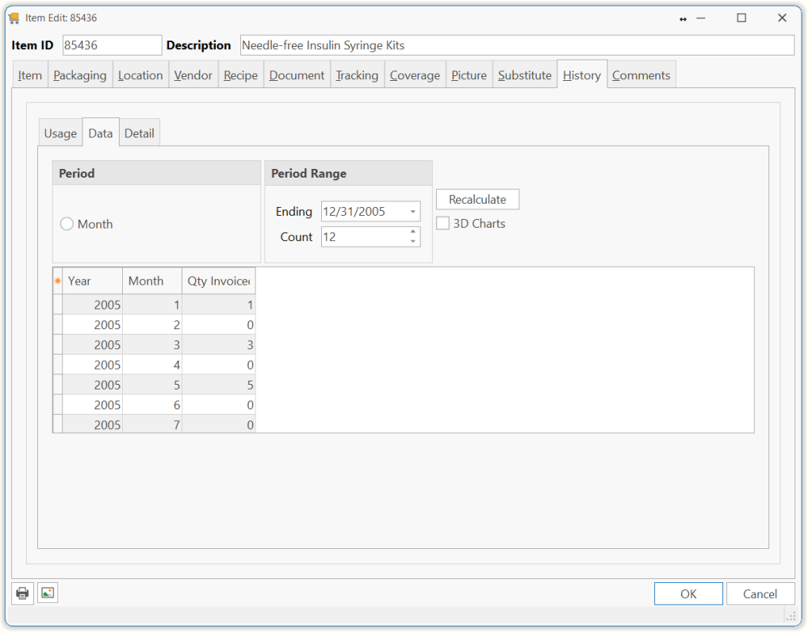
Task: Click Qty Invoiced cell for month 1
Action: pyautogui.click(x=219, y=305)
